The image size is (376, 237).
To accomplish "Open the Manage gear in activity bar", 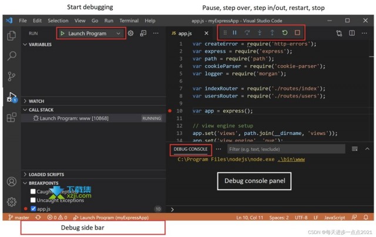I will pos(12,202).
